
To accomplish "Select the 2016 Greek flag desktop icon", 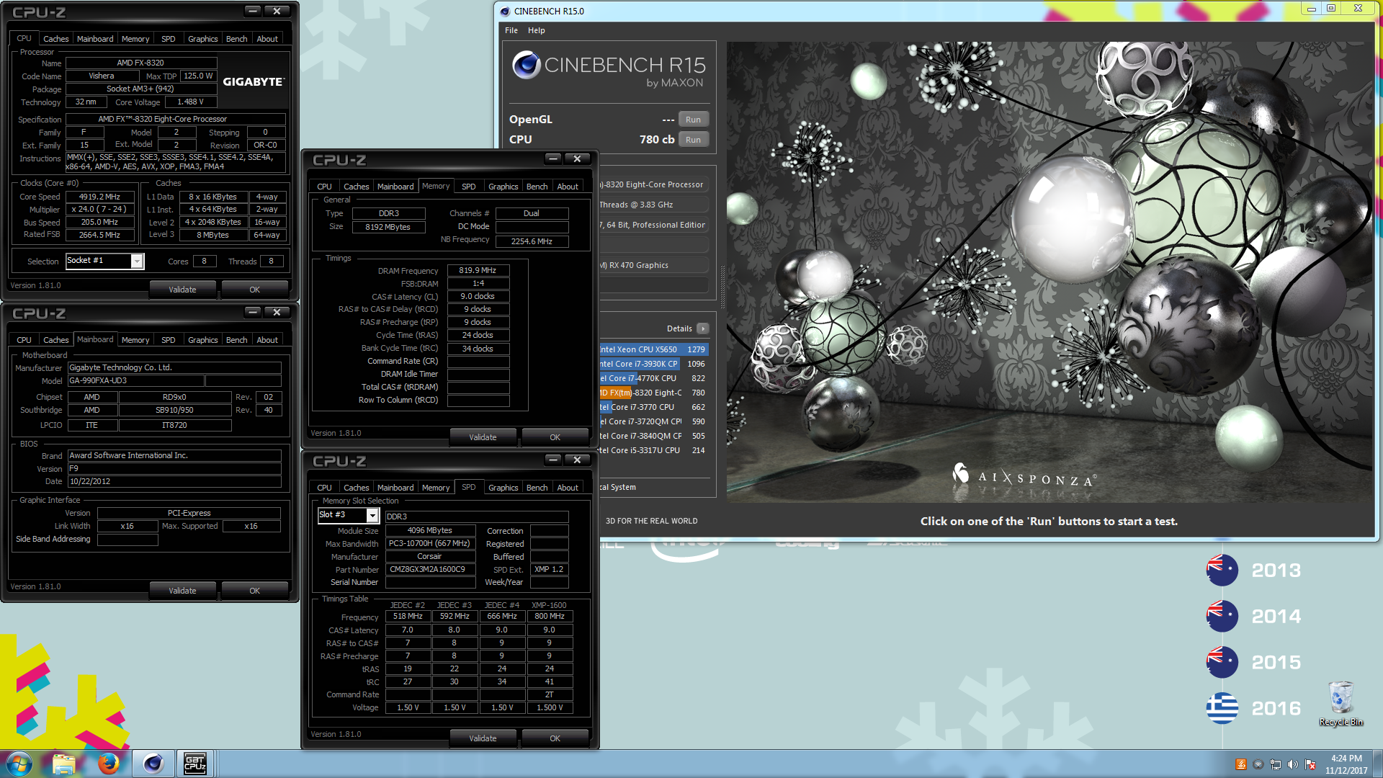I will pos(1222,709).
